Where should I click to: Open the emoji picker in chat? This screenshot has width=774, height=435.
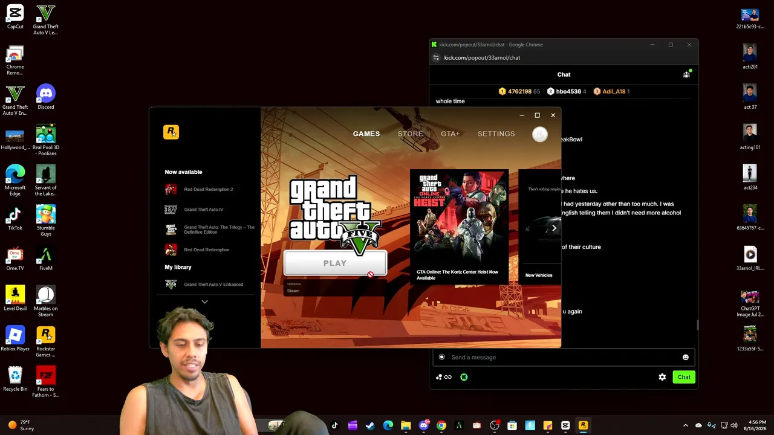click(x=686, y=357)
